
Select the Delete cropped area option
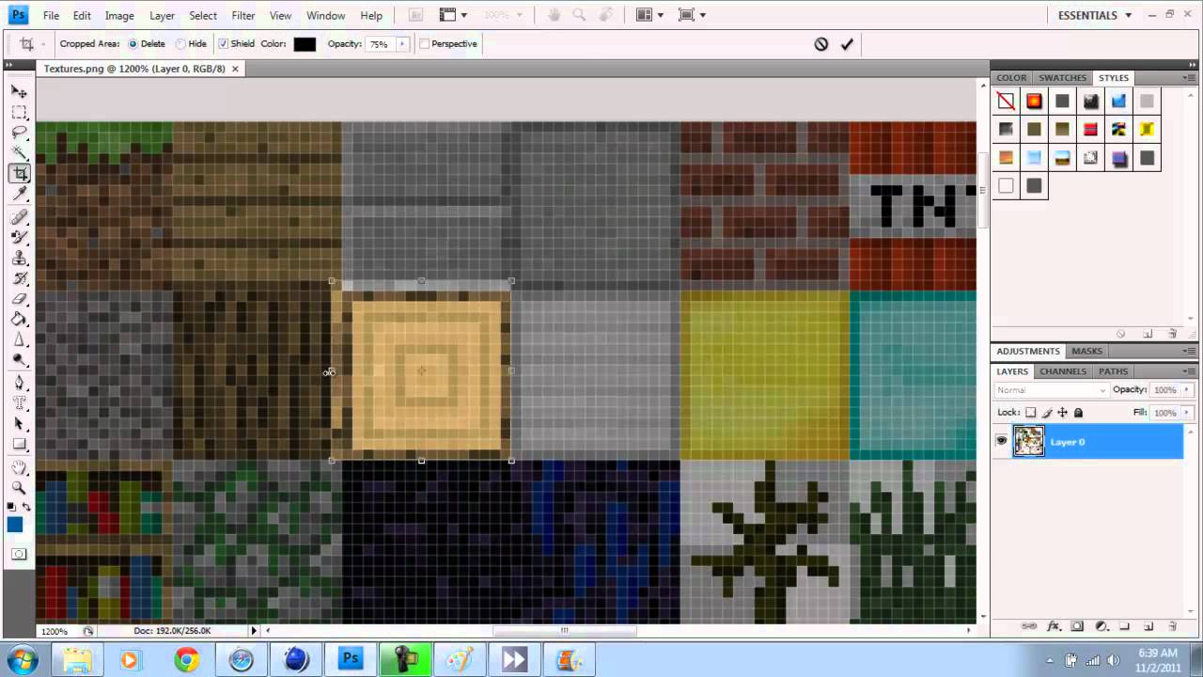pos(133,44)
